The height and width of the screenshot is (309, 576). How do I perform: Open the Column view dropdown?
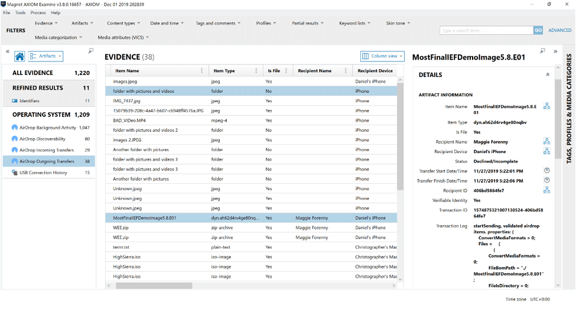382,56
